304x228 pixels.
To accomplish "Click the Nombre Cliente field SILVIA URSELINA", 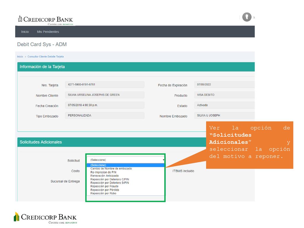I will click(105, 95).
